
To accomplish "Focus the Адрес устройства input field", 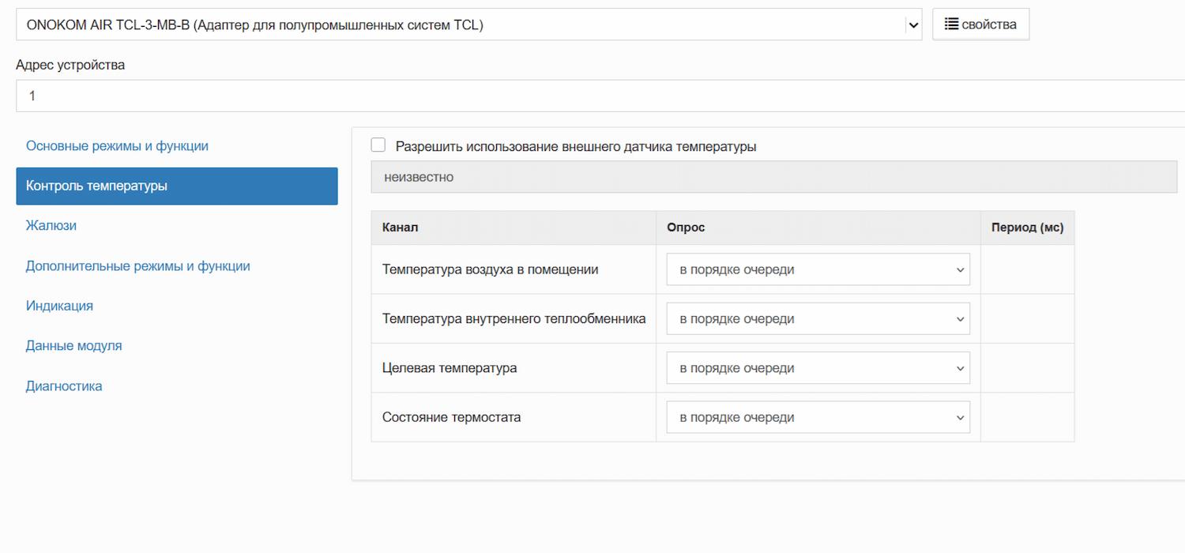I will tap(600, 96).
